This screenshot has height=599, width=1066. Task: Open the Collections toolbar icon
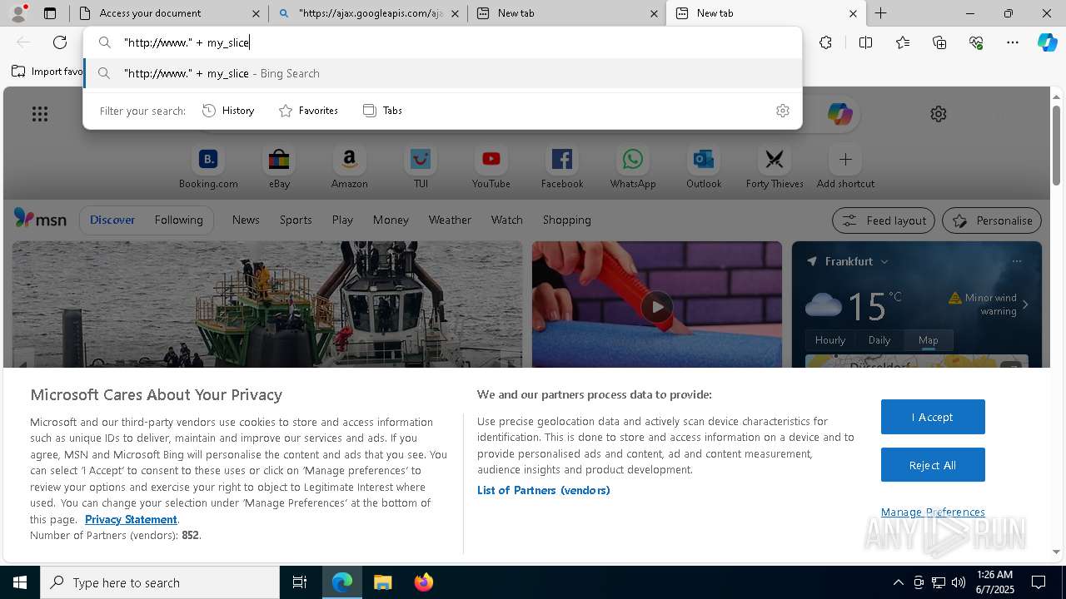(x=939, y=42)
